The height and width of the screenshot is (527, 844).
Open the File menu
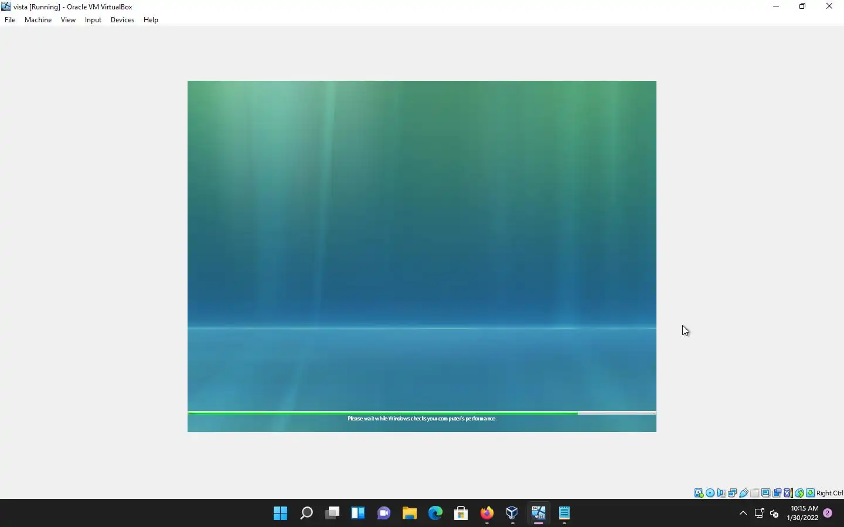point(10,20)
